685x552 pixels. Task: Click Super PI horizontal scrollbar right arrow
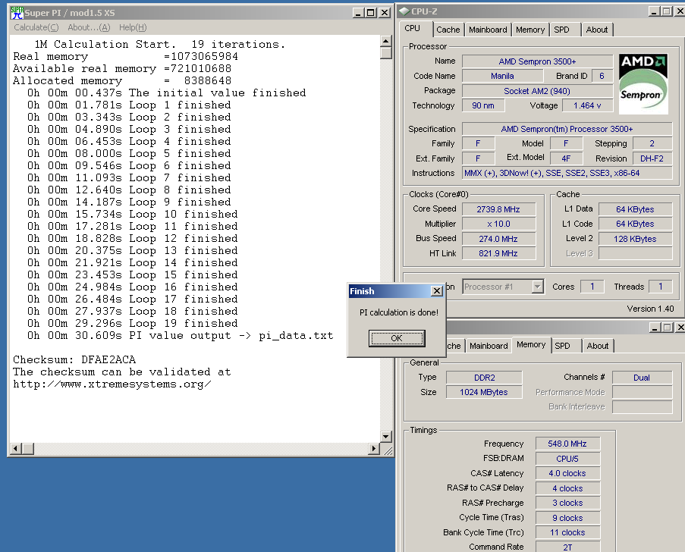(374, 448)
